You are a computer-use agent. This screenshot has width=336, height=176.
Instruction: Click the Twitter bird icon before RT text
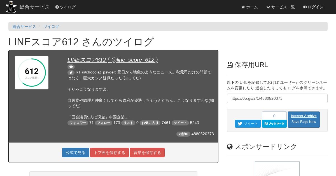point(71,72)
